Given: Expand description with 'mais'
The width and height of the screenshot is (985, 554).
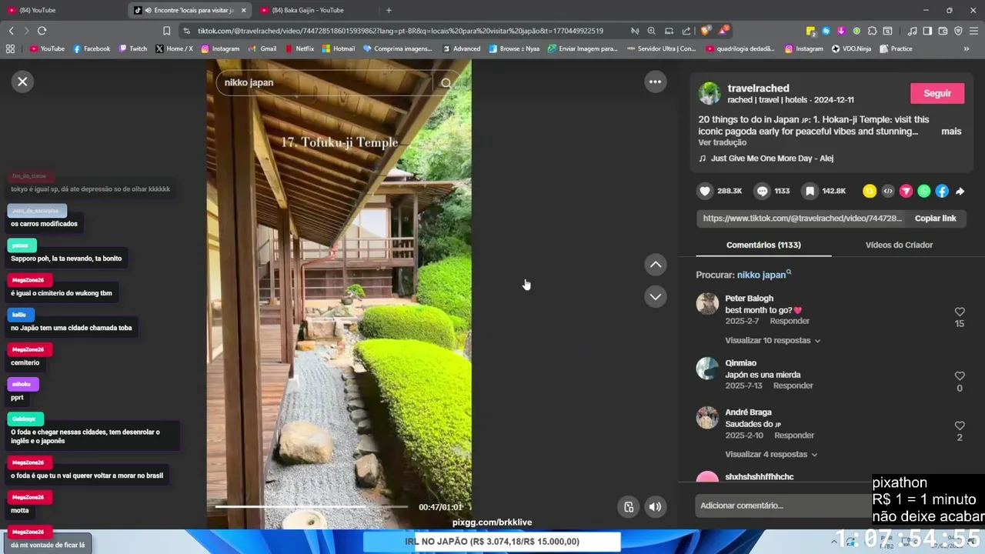Looking at the screenshot, I should 951,132.
